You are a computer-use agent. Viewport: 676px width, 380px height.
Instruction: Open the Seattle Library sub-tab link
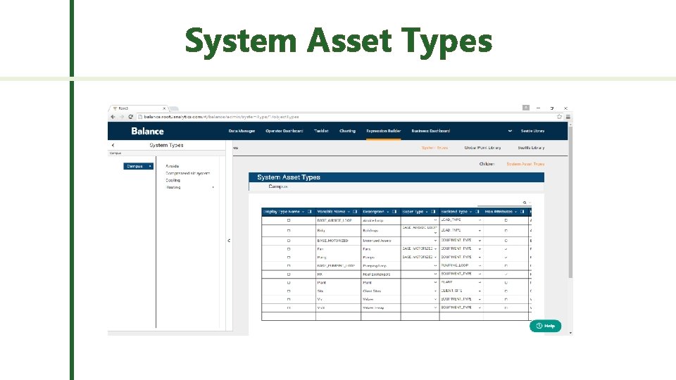coord(531,148)
